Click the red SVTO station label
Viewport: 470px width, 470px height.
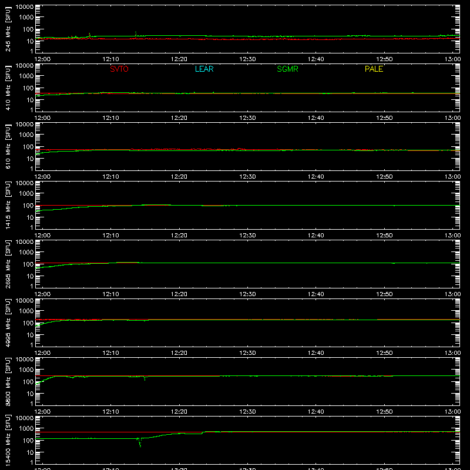[x=119, y=69]
